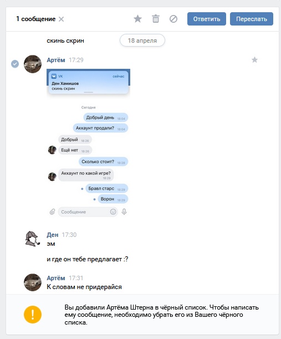This screenshot has height=339, width=281.
Task: Click the paperclip attach icon in screenshot
Action: [53, 211]
